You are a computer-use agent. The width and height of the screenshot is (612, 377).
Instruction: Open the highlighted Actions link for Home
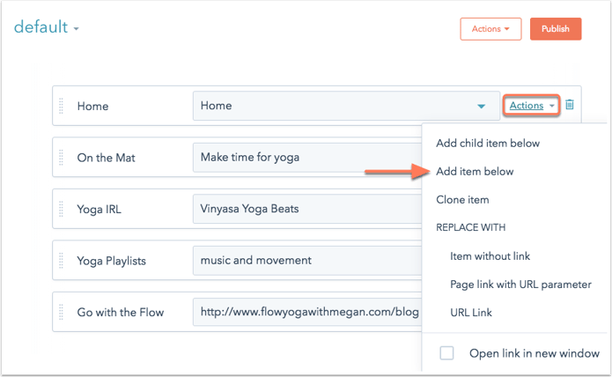[x=532, y=105]
